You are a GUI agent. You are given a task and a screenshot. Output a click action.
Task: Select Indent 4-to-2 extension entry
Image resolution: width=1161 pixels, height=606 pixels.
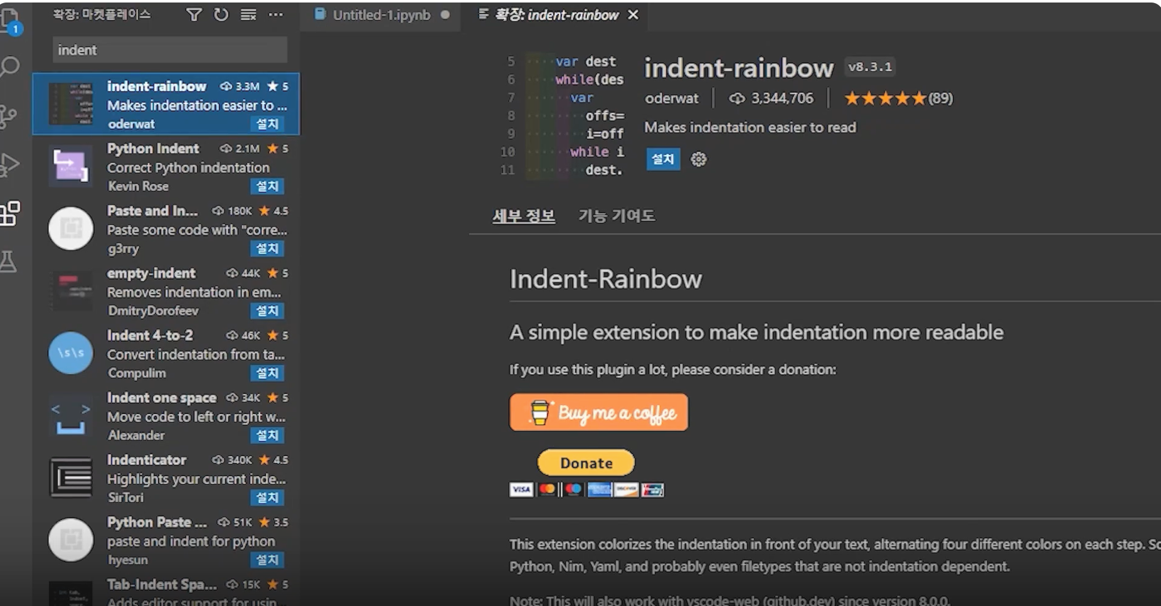click(166, 353)
